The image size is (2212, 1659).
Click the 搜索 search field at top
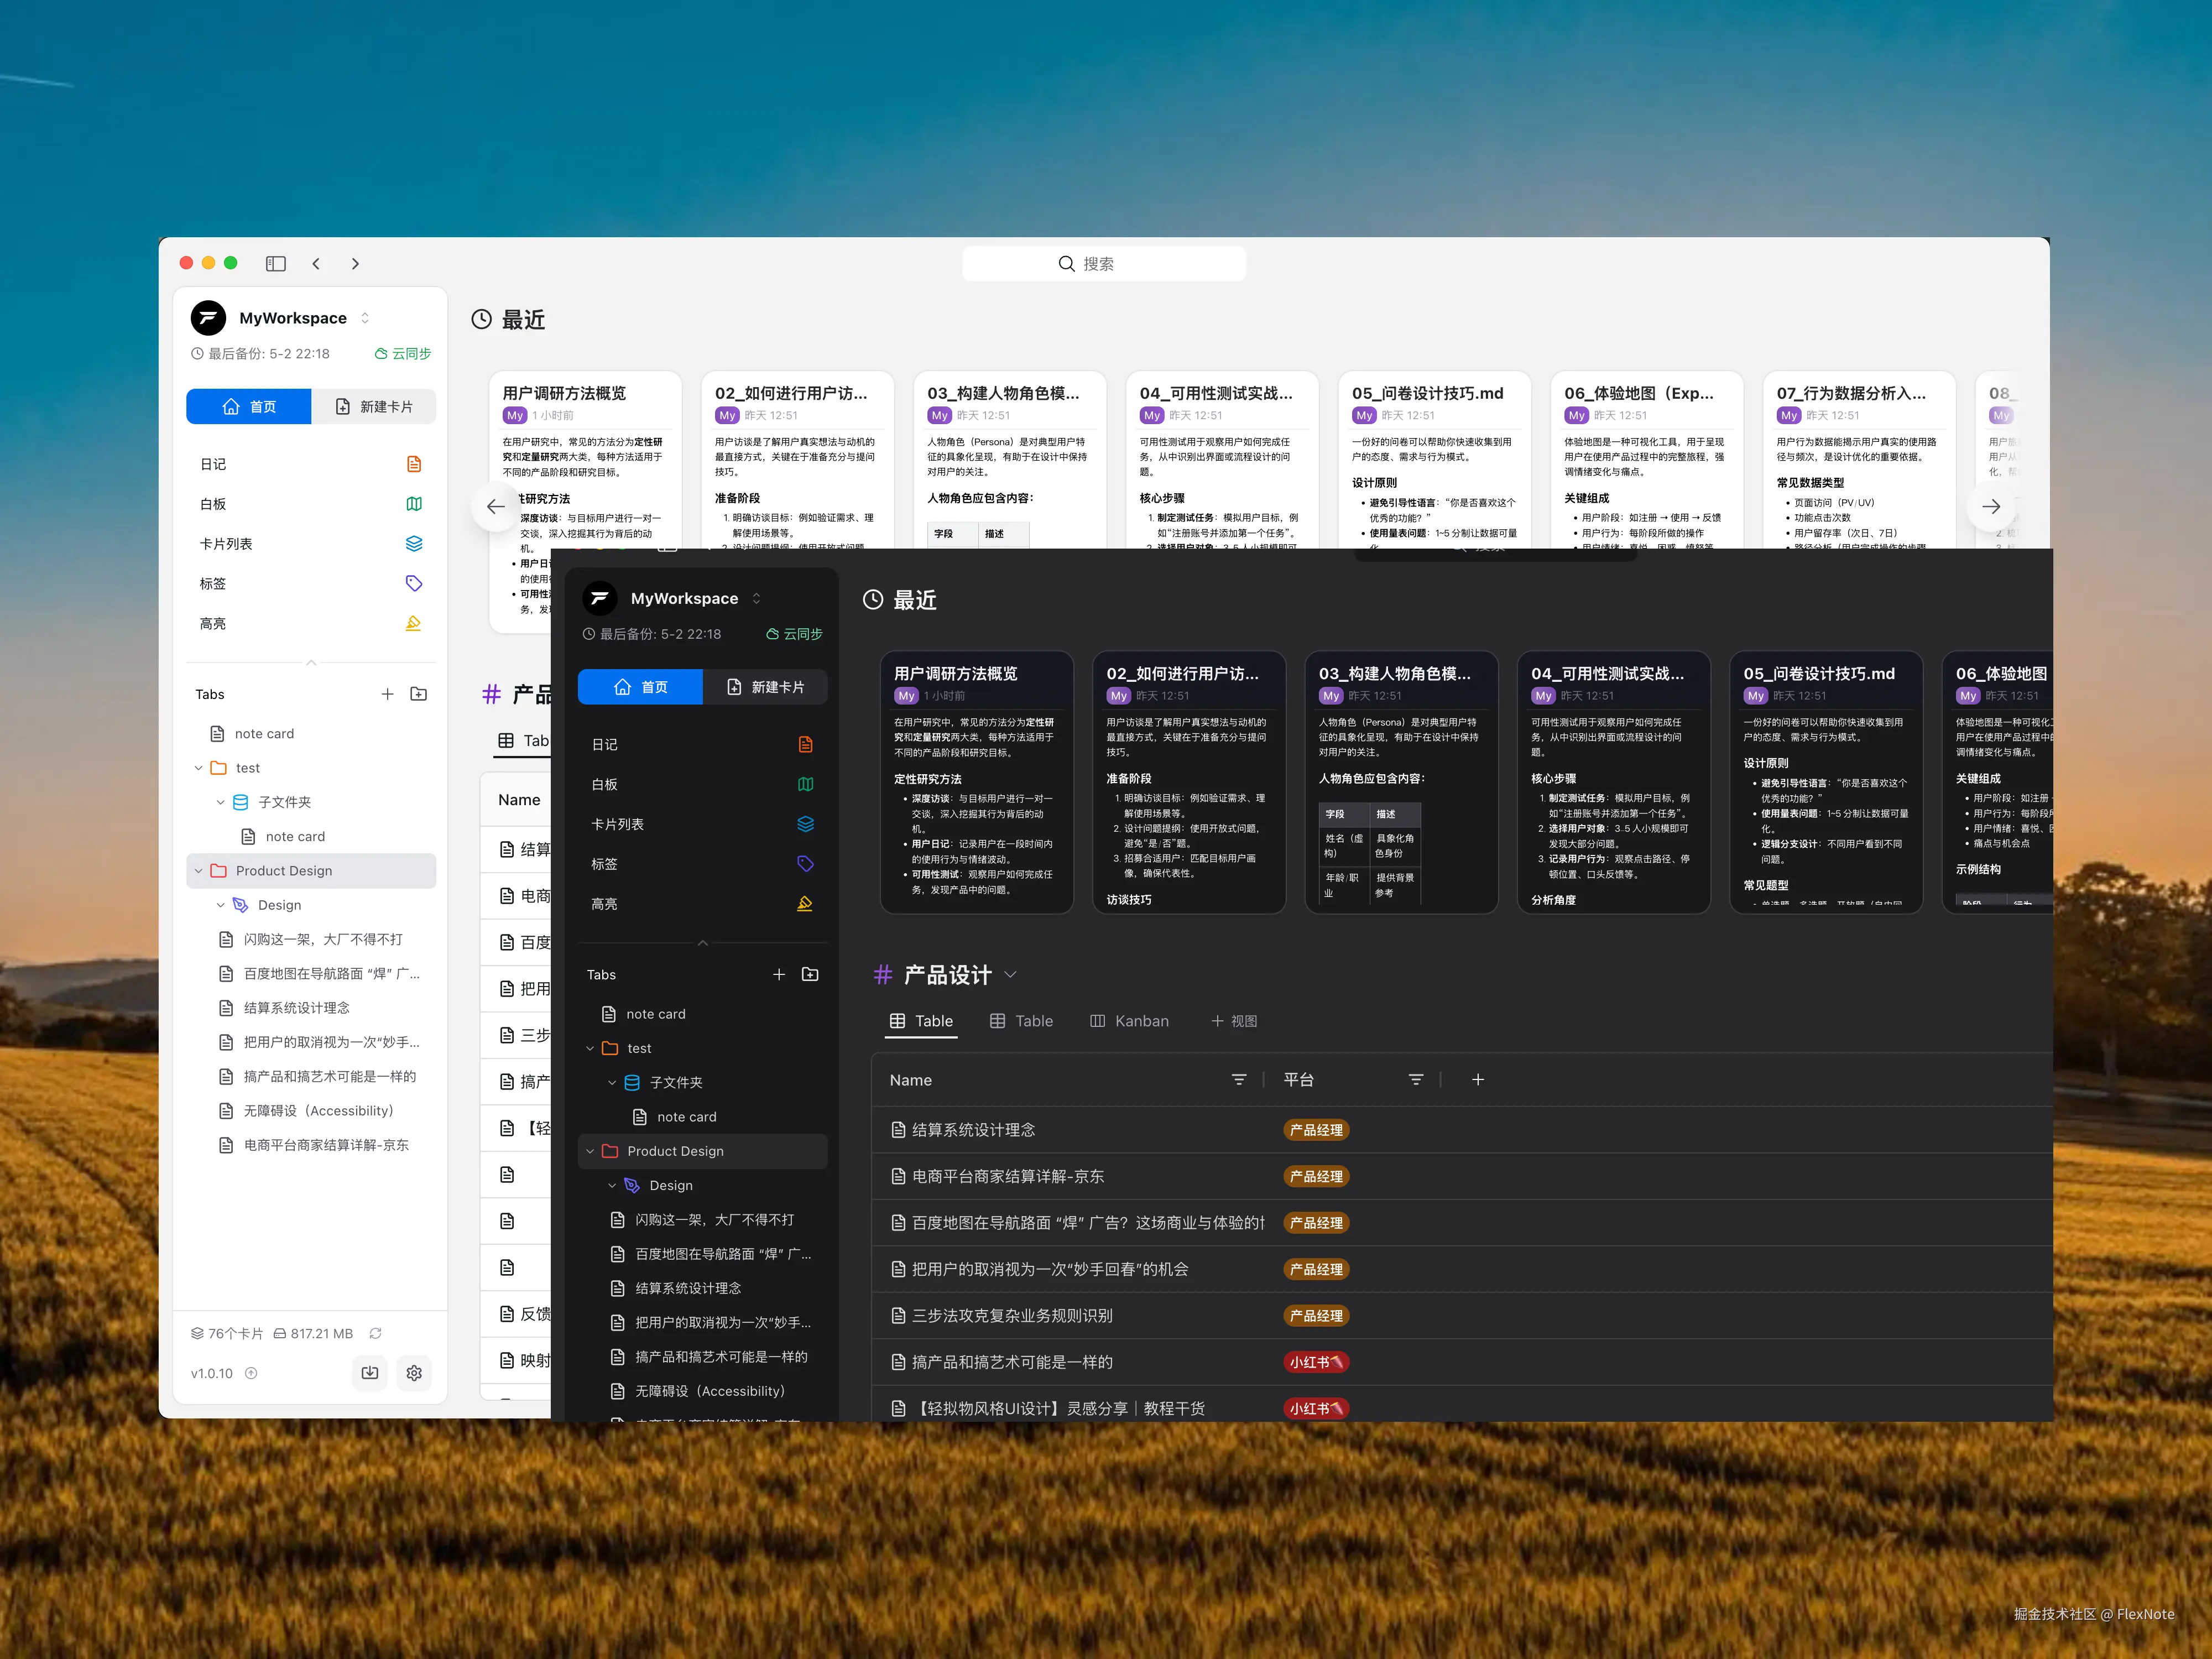1103,263
